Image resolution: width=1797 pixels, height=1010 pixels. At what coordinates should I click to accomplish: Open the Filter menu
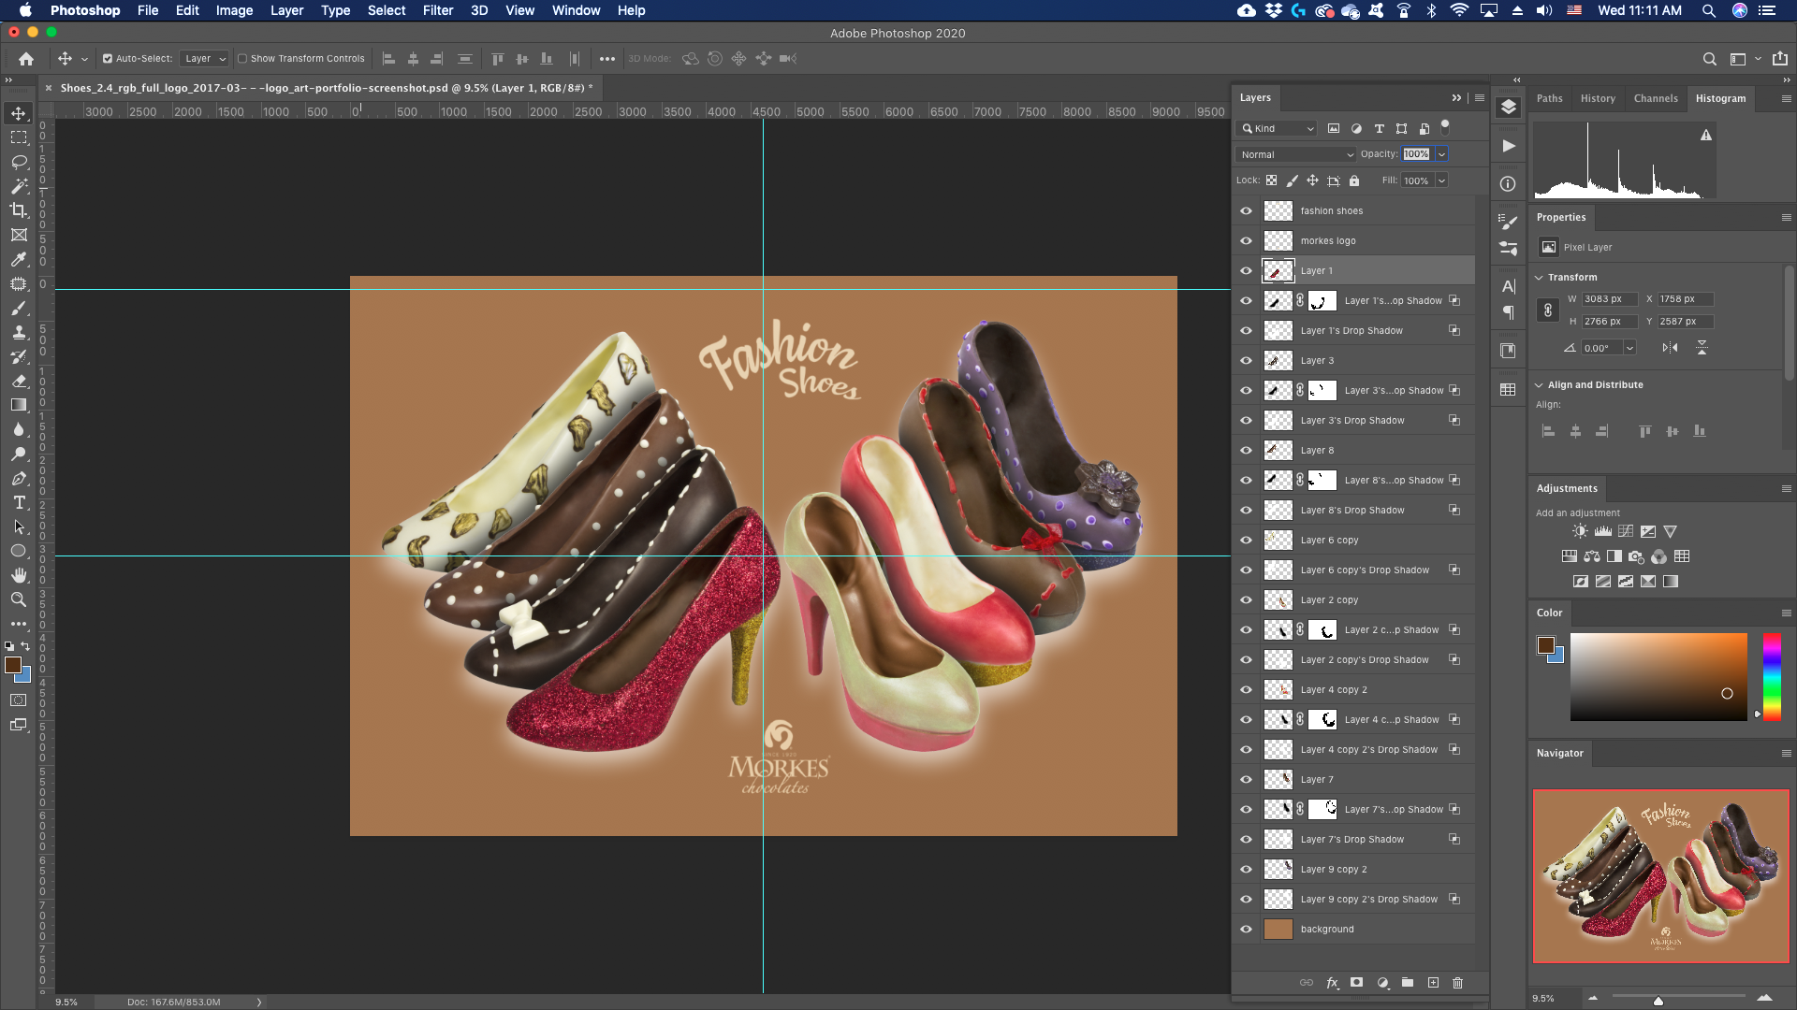(x=437, y=10)
